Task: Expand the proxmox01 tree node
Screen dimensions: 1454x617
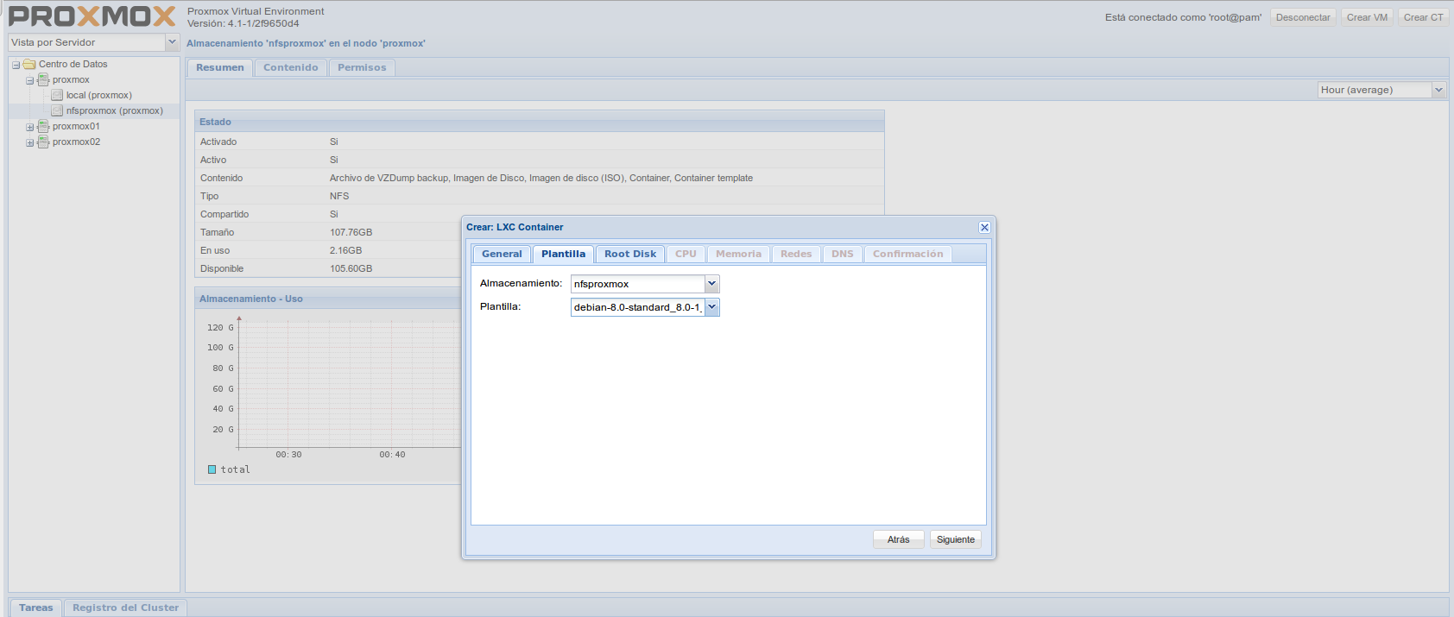Action: click(29, 128)
